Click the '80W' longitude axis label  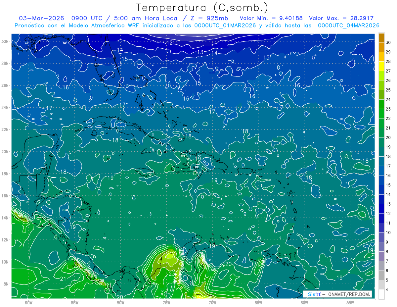click(x=120, y=303)
